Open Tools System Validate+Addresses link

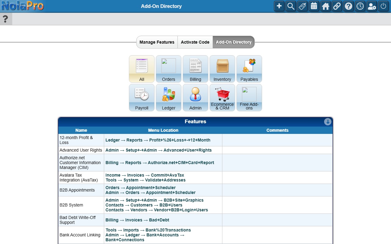(145, 180)
